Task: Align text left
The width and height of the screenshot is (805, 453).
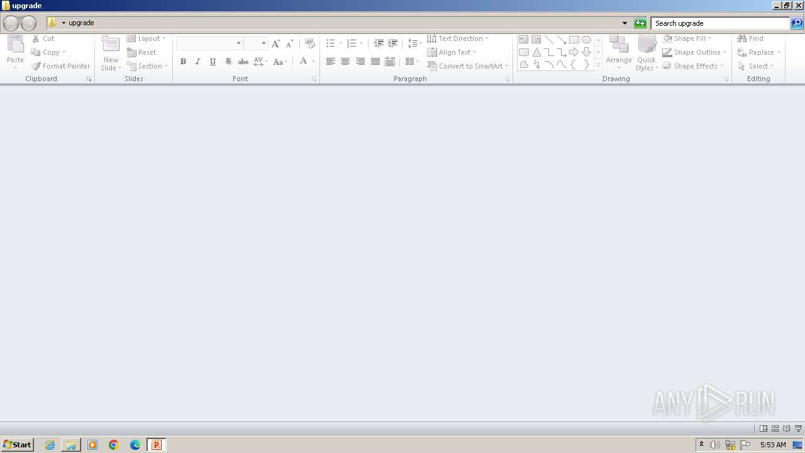Action: point(330,62)
